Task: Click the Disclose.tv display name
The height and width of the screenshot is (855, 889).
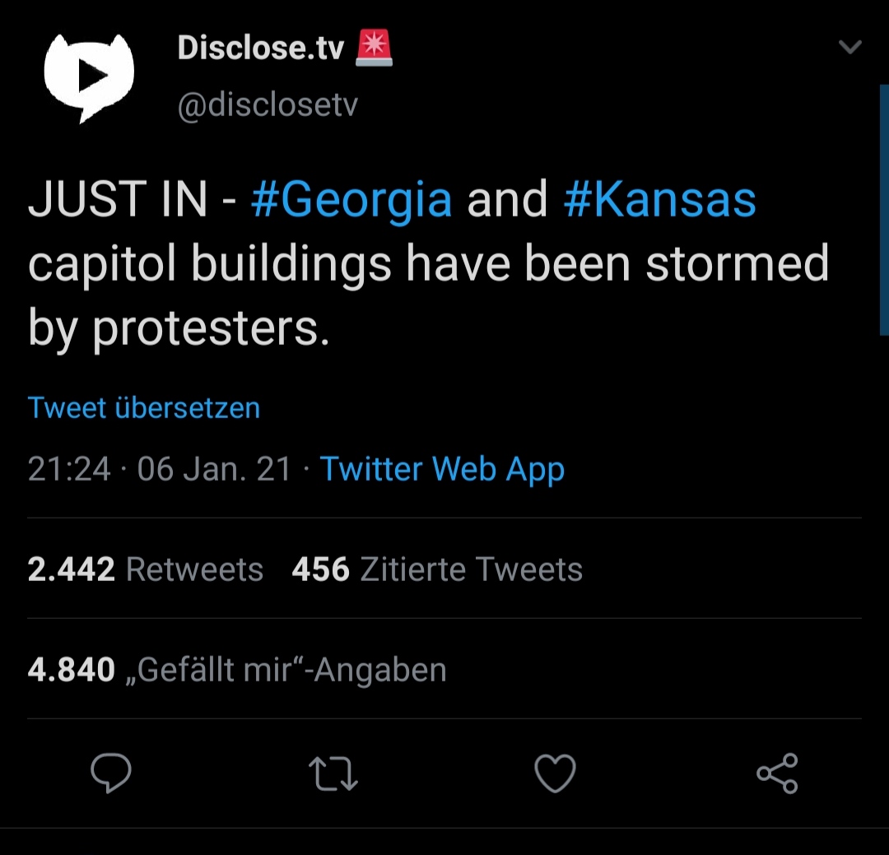Action: pyautogui.click(x=261, y=49)
